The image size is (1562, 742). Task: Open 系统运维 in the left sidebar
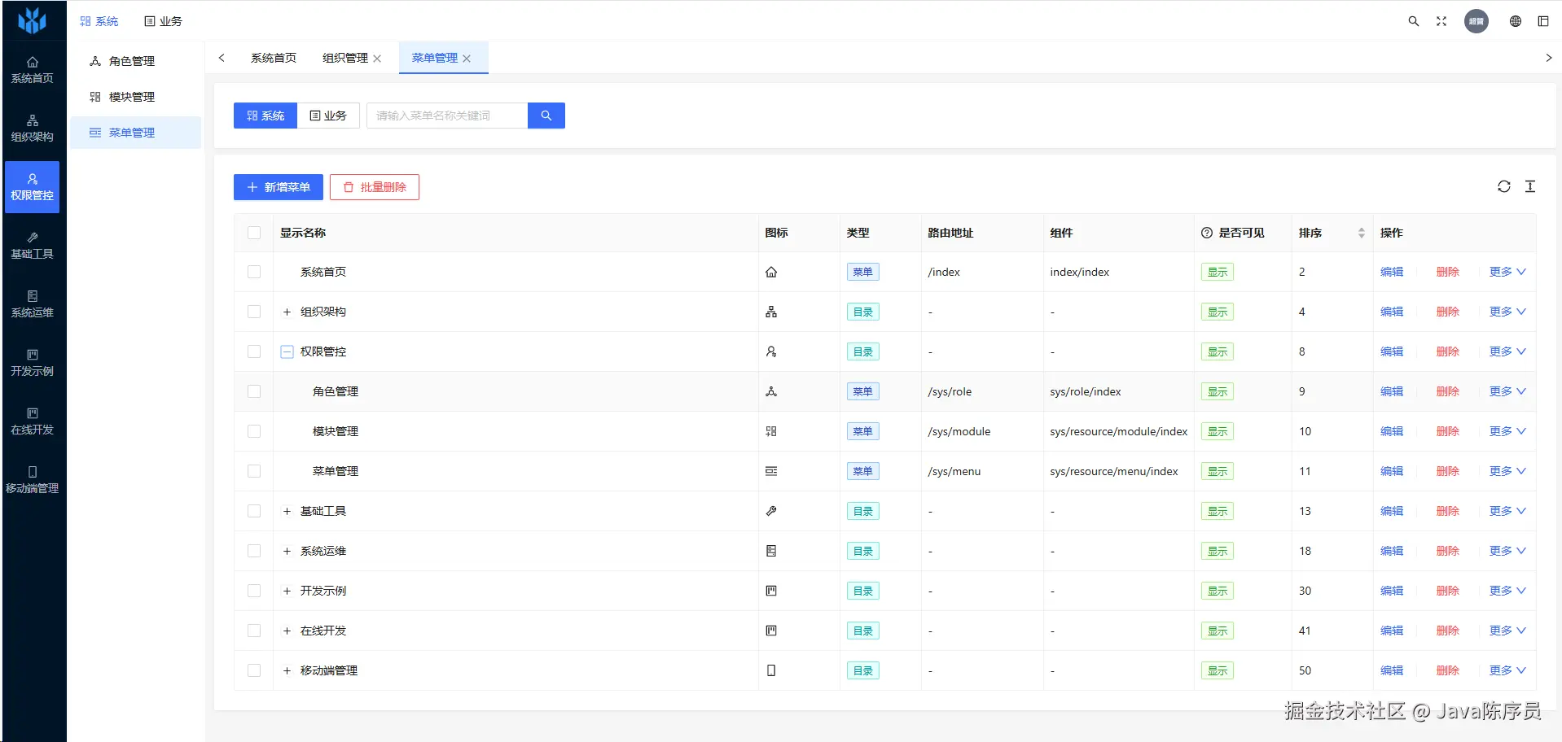tap(33, 303)
